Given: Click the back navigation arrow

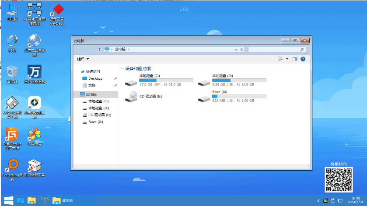Looking at the screenshot, I should click(x=79, y=49).
